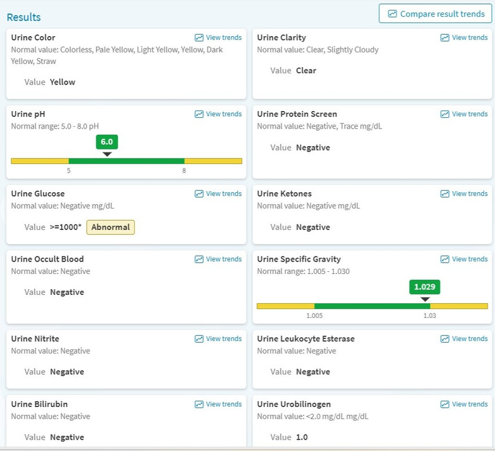Viewport: 495px width, 451px height.
Task: Click the Urine pH range bar
Action: 127,161
